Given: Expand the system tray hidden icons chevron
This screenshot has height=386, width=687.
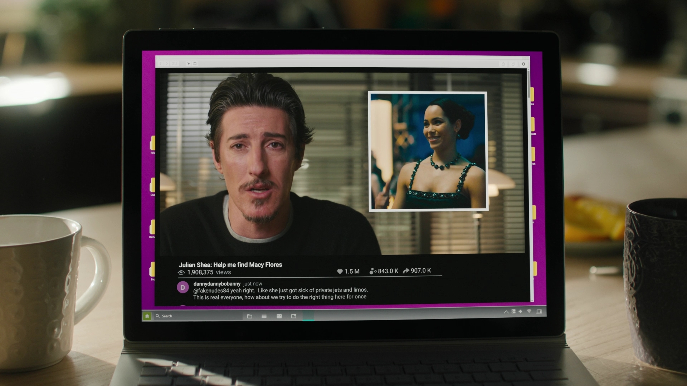Looking at the screenshot, I should (506, 312).
